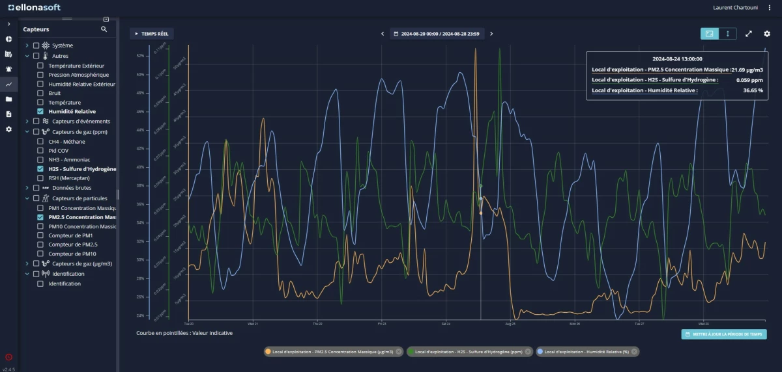Open the document reports sidebar icon
The image size is (782, 372).
click(x=8, y=114)
